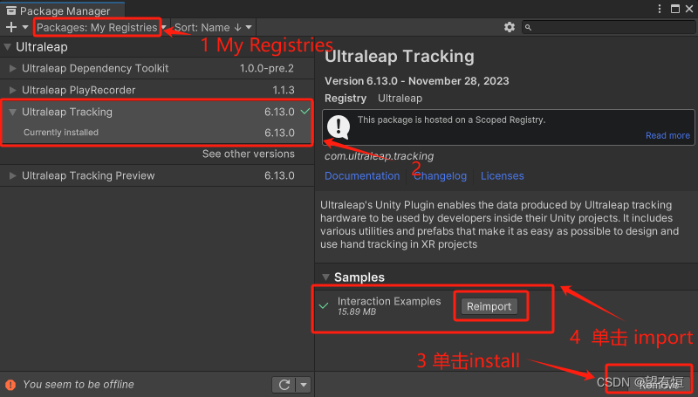Click the plus icon to add package
Viewport: 698px width, 397px height.
11,28
